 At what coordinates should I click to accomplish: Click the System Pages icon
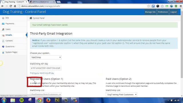pos(3,52)
